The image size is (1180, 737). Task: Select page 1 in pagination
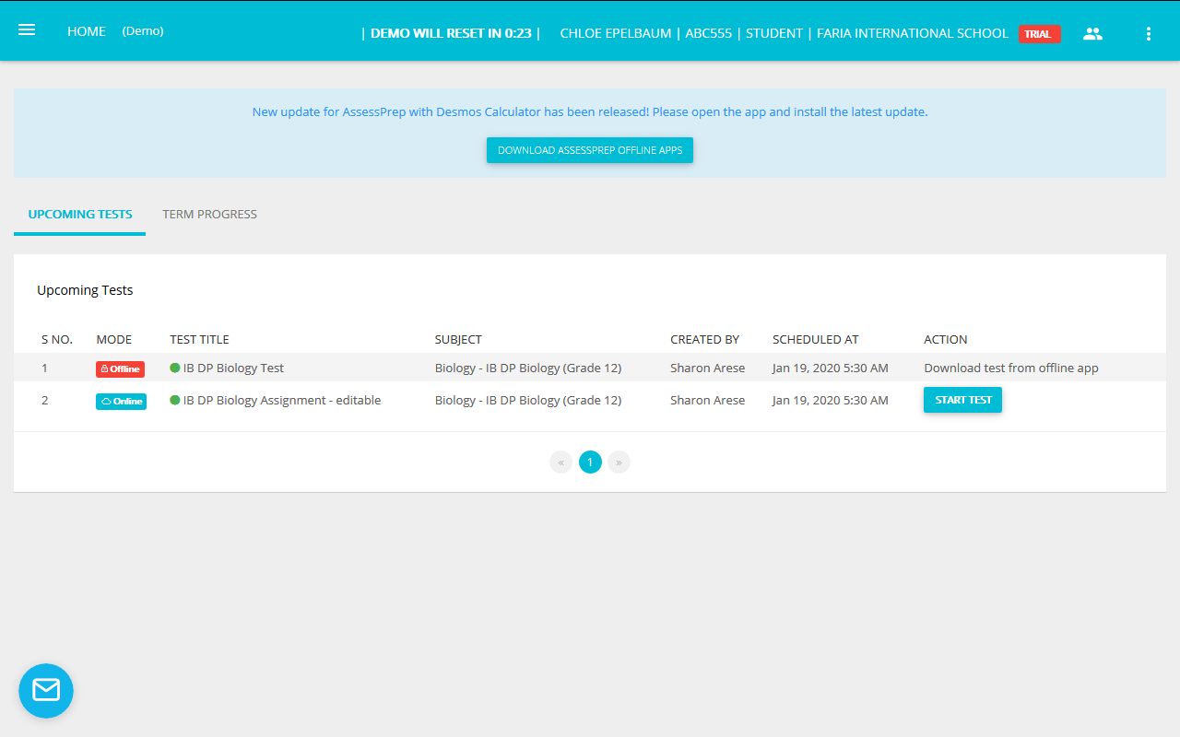pos(590,462)
